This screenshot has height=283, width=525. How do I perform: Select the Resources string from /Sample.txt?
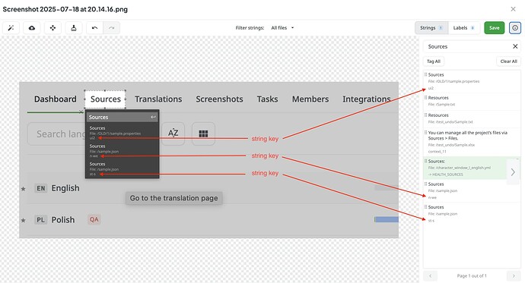click(472, 101)
